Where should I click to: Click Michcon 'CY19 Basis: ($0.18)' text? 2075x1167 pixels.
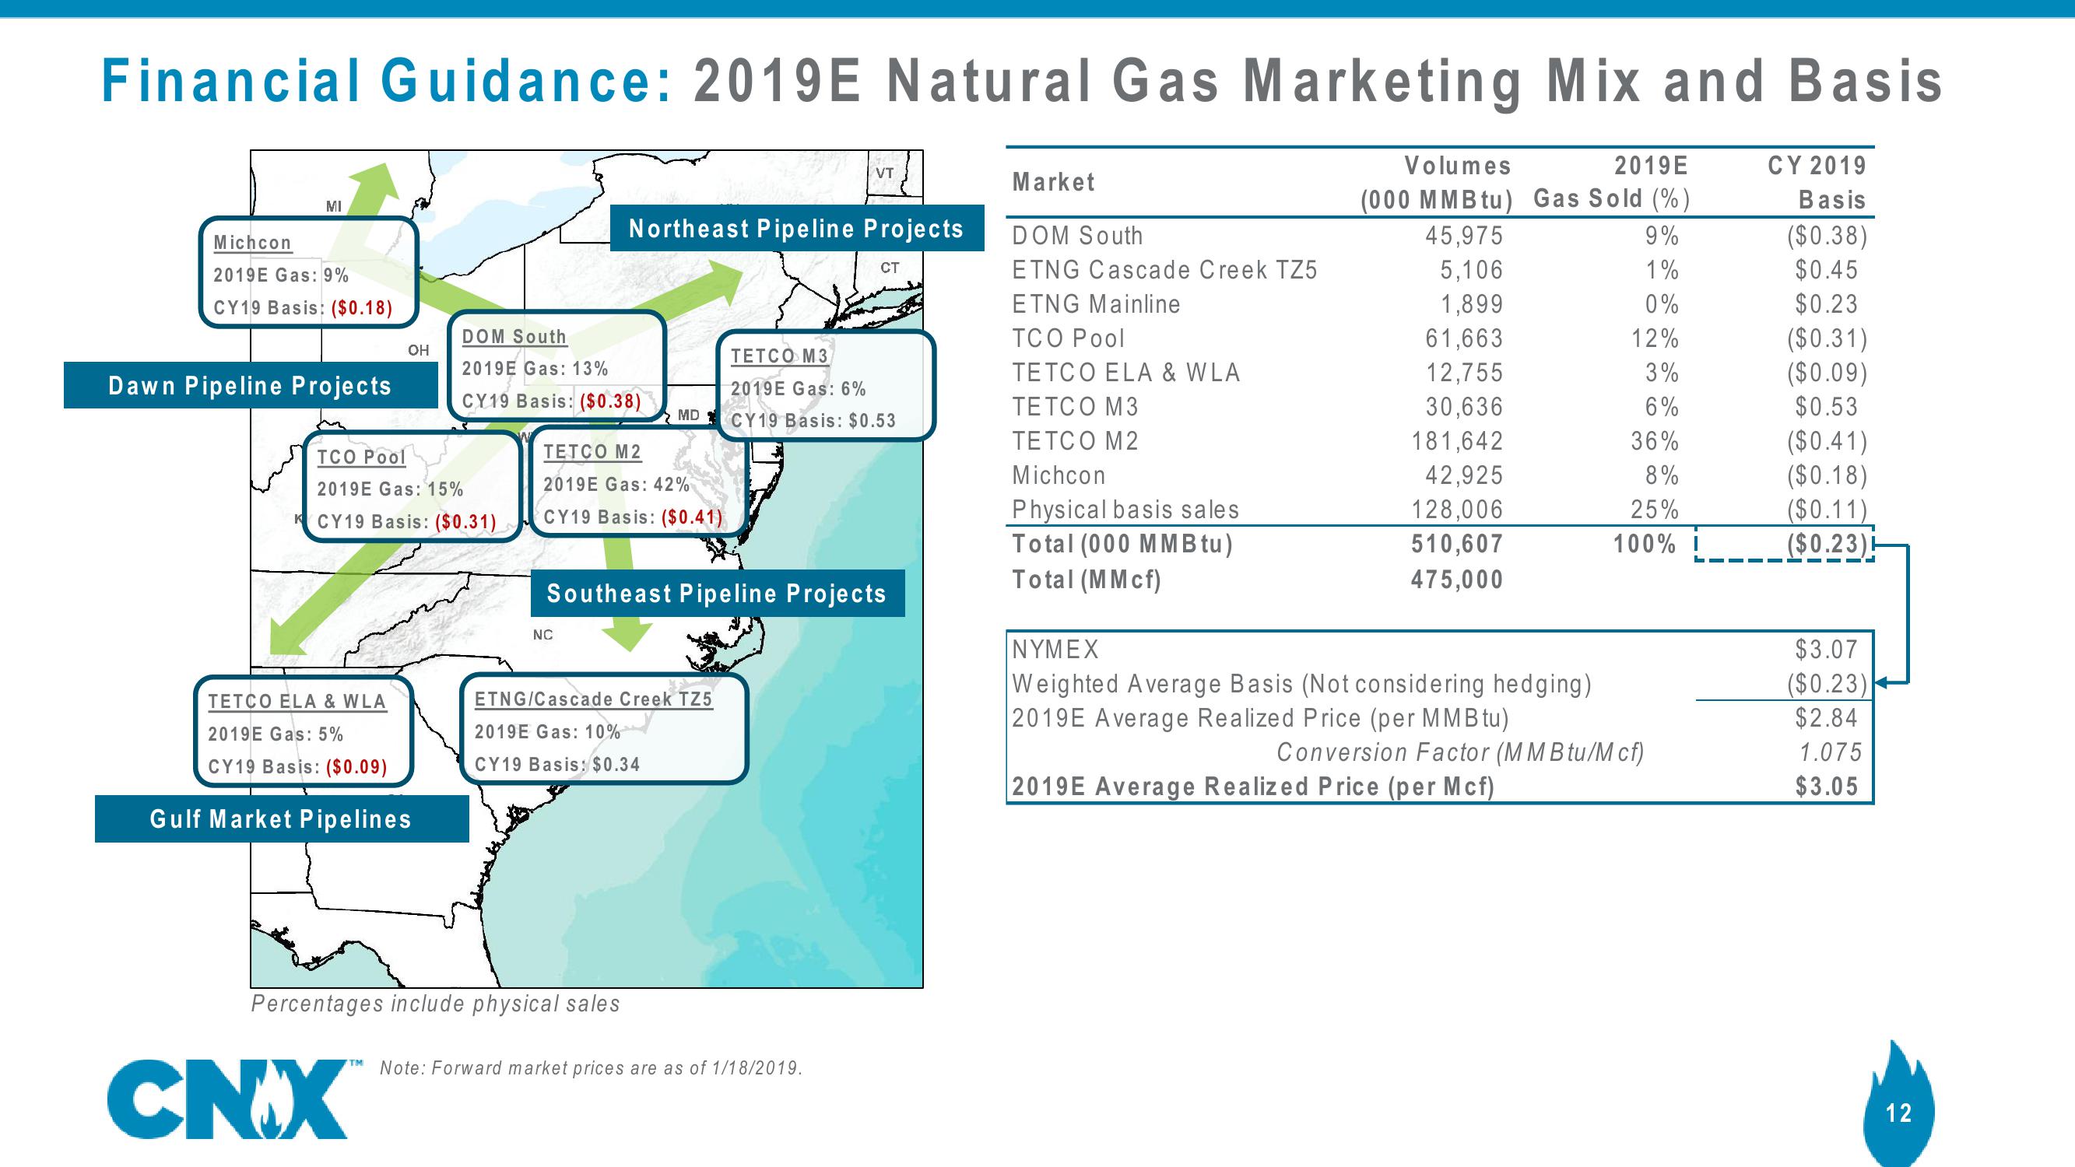[x=303, y=307]
